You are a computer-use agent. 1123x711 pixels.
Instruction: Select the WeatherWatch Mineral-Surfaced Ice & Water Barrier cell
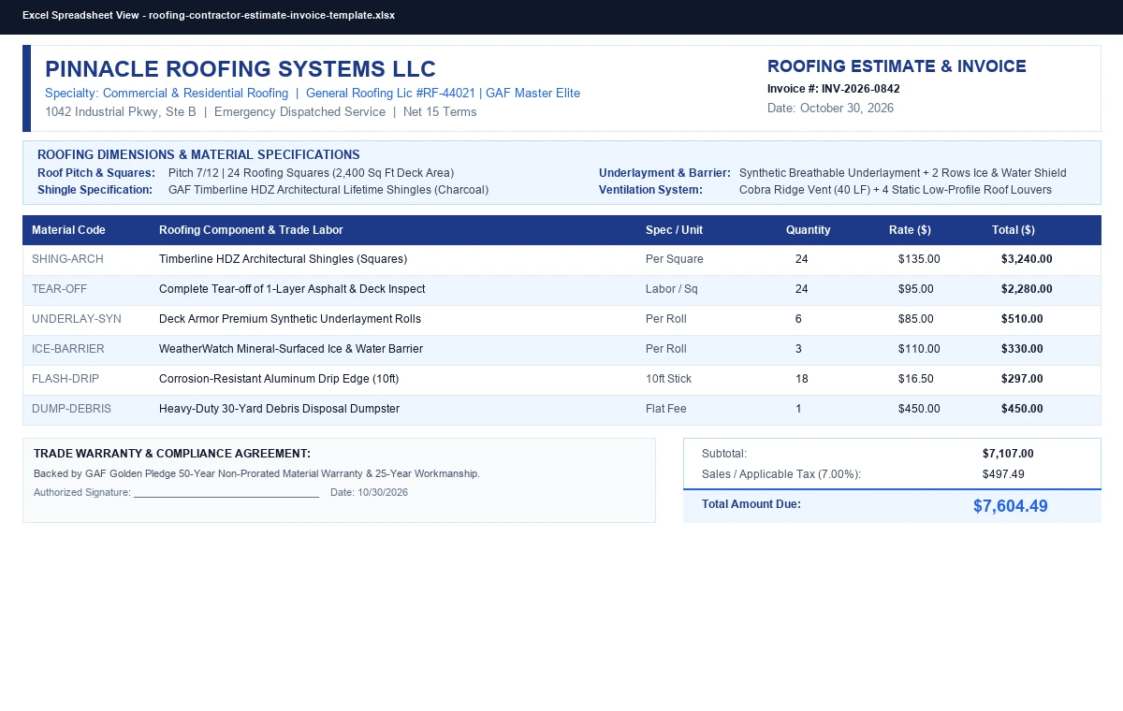tap(291, 349)
